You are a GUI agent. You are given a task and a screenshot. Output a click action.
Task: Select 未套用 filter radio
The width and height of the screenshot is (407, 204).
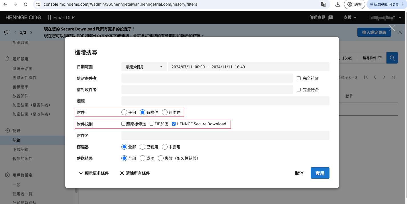[x=165, y=147]
